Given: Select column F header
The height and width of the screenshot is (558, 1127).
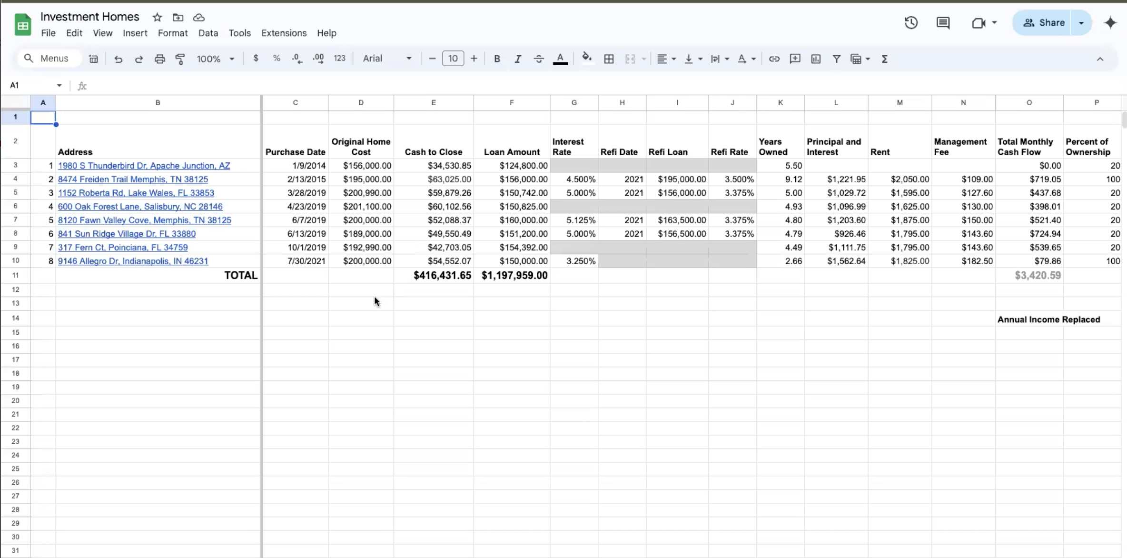Looking at the screenshot, I should click(512, 102).
